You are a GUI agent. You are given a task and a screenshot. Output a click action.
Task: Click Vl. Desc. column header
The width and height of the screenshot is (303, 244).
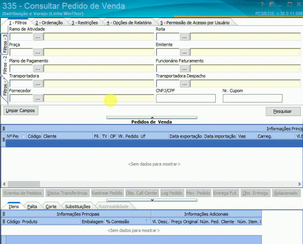(161, 222)
